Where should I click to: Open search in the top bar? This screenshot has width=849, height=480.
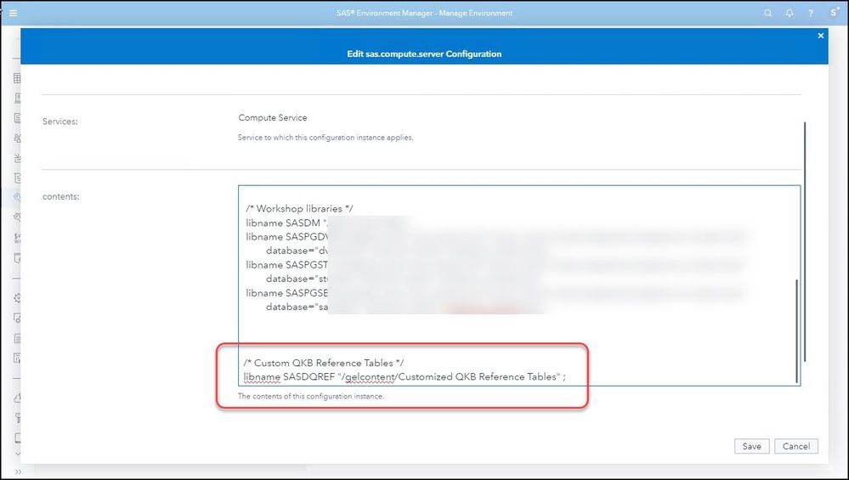pos(767,13)
